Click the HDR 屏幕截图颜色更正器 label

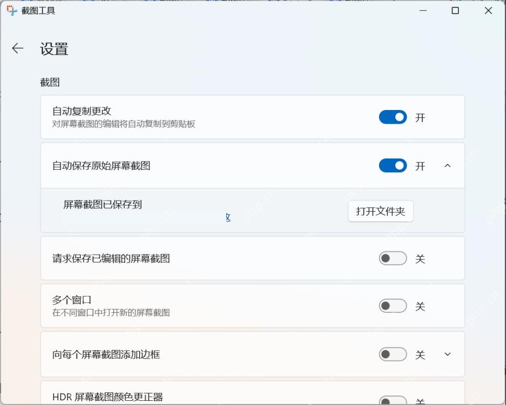(108, 397)
